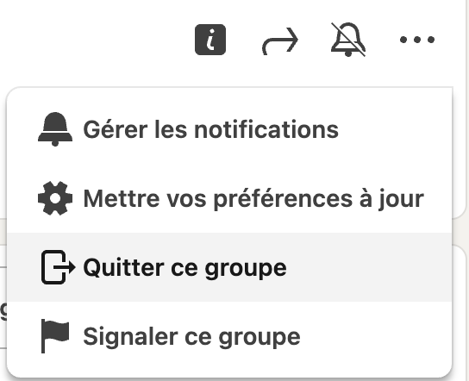Select Gérer les notifications
This screenshot has height=381, width=469.
coord(211,129)
